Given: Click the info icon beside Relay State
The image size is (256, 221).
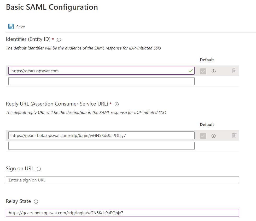Looking at the screenshot, I should 36,202.
